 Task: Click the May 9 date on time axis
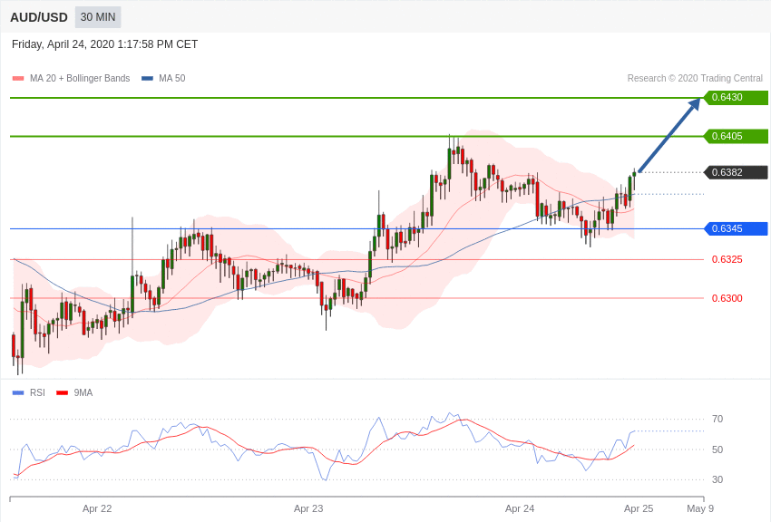pyautogui.click(x=700, y=508)
